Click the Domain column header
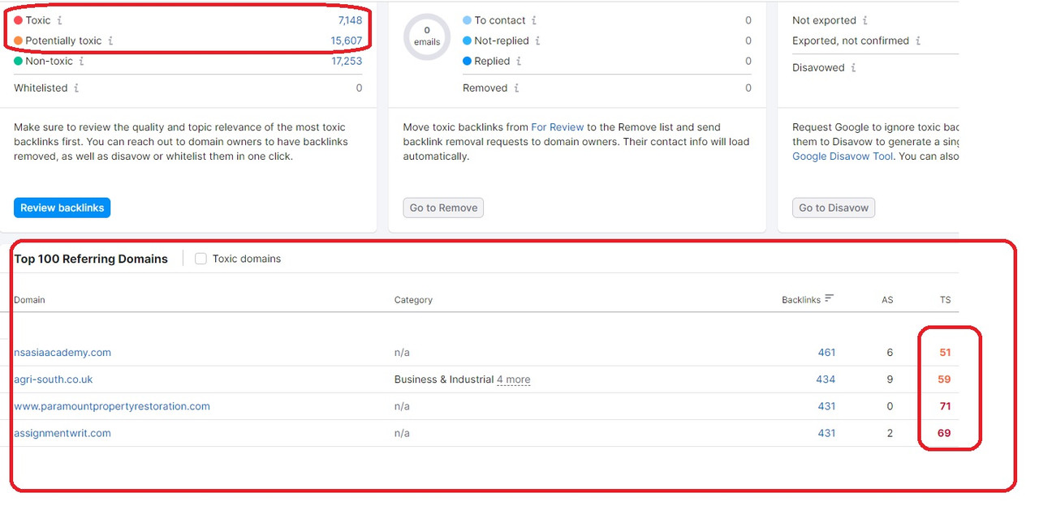Screen dimensions: 1039x523 pos(29,300)
